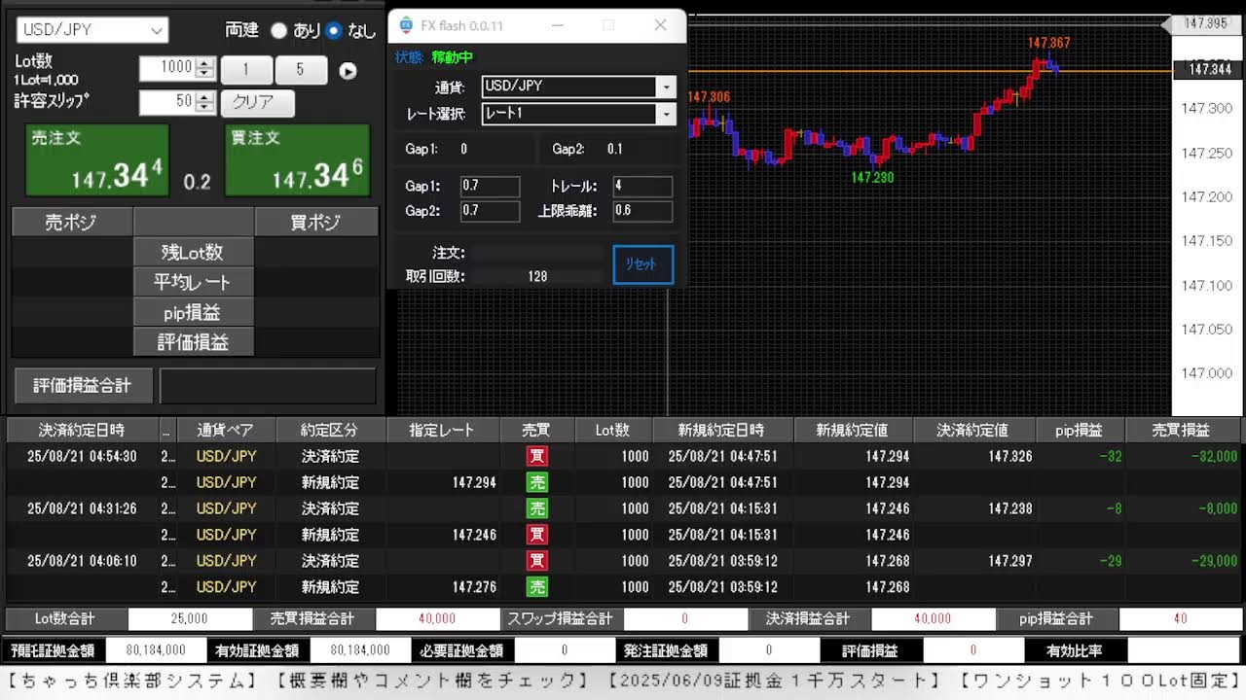The image size is (1246, 700).
Task: Open the 通貨 USD/JPY dropdown in FX flash
Action: 578,87
